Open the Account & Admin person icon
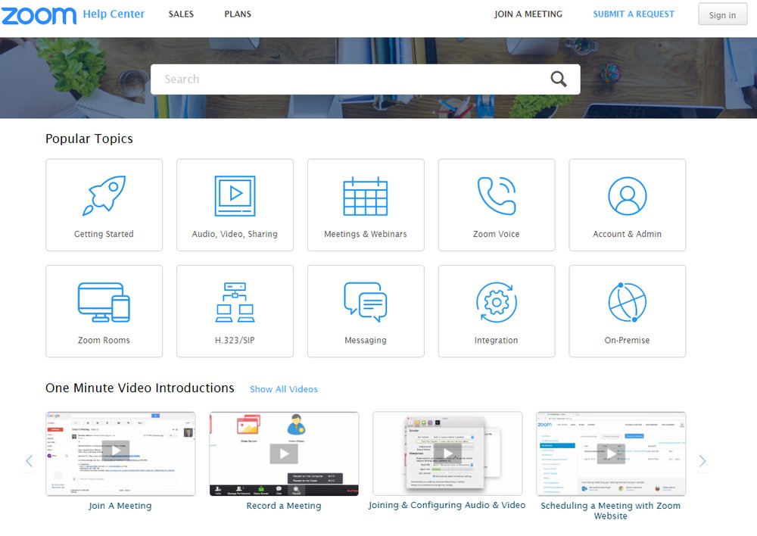 point(628,196)
